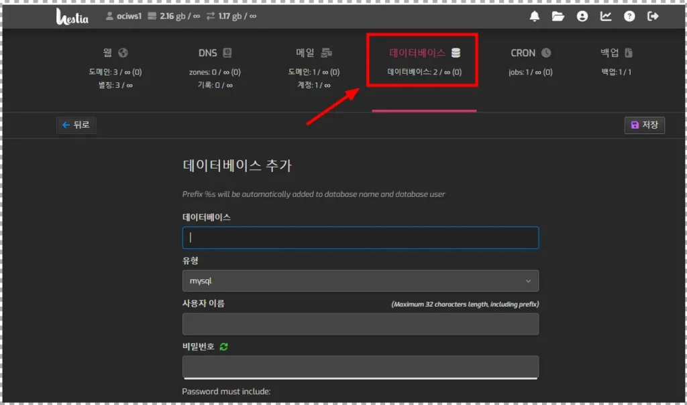Click the 계정: 1 / ∞ text
The height and width of the screenshot is (405, 687).
click(x=314, y=85)
